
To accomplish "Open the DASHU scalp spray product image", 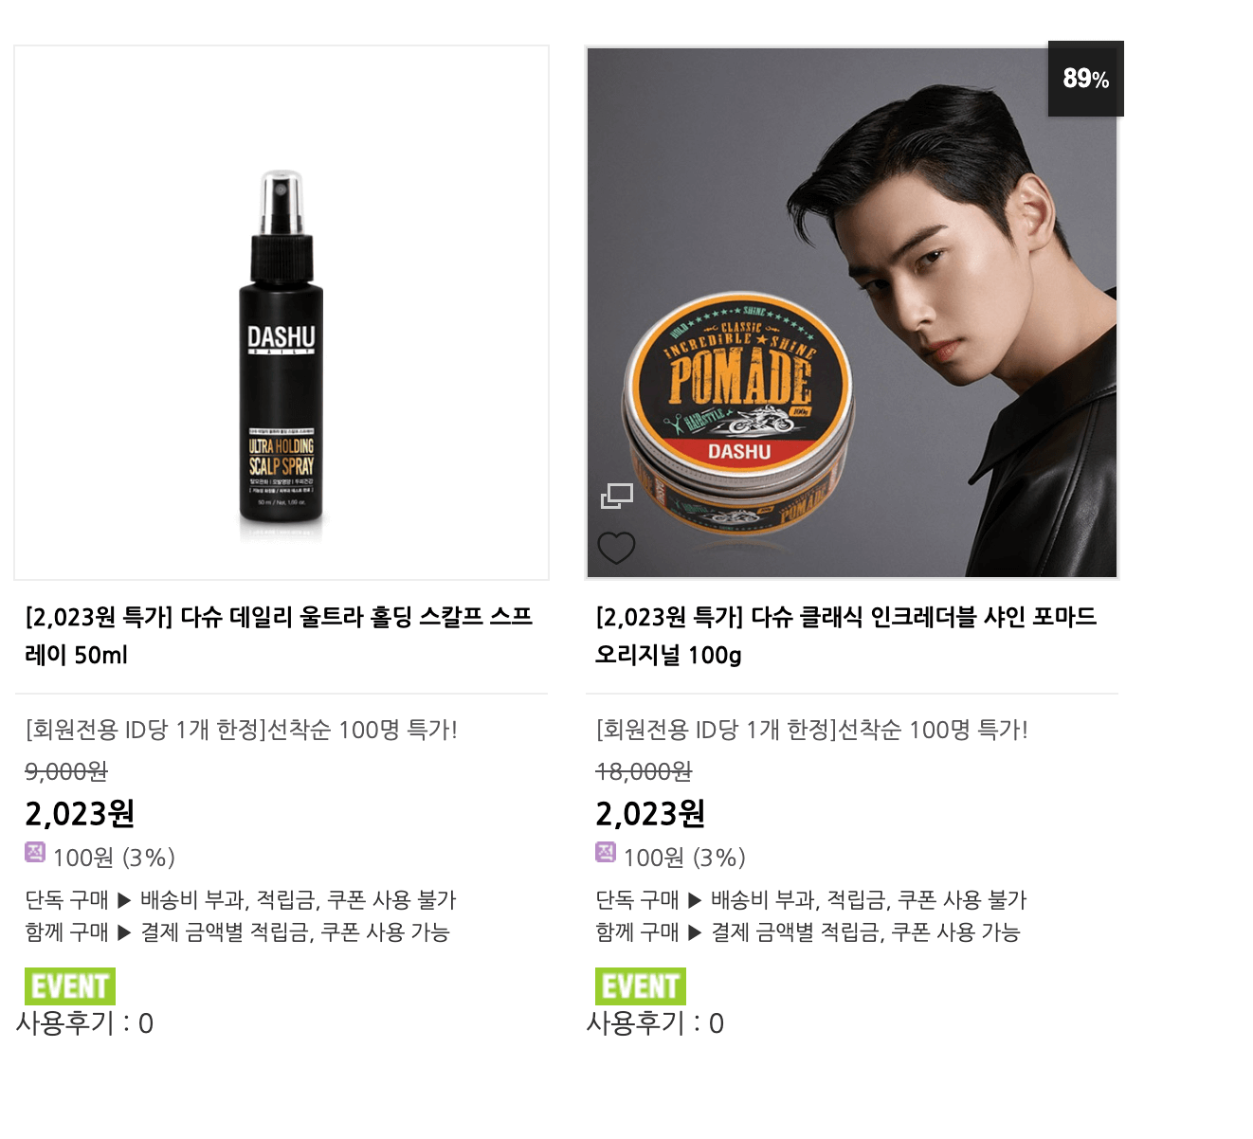I will [281, 313].
